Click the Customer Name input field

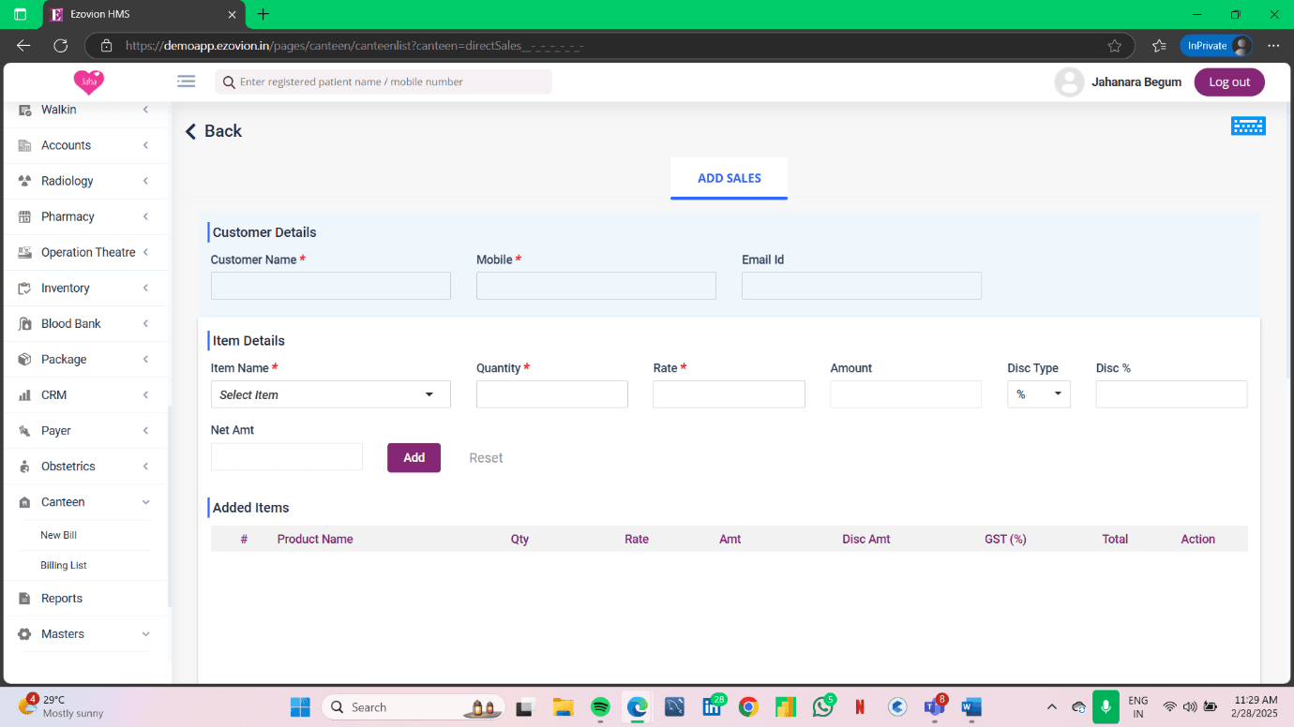point(330,286)
